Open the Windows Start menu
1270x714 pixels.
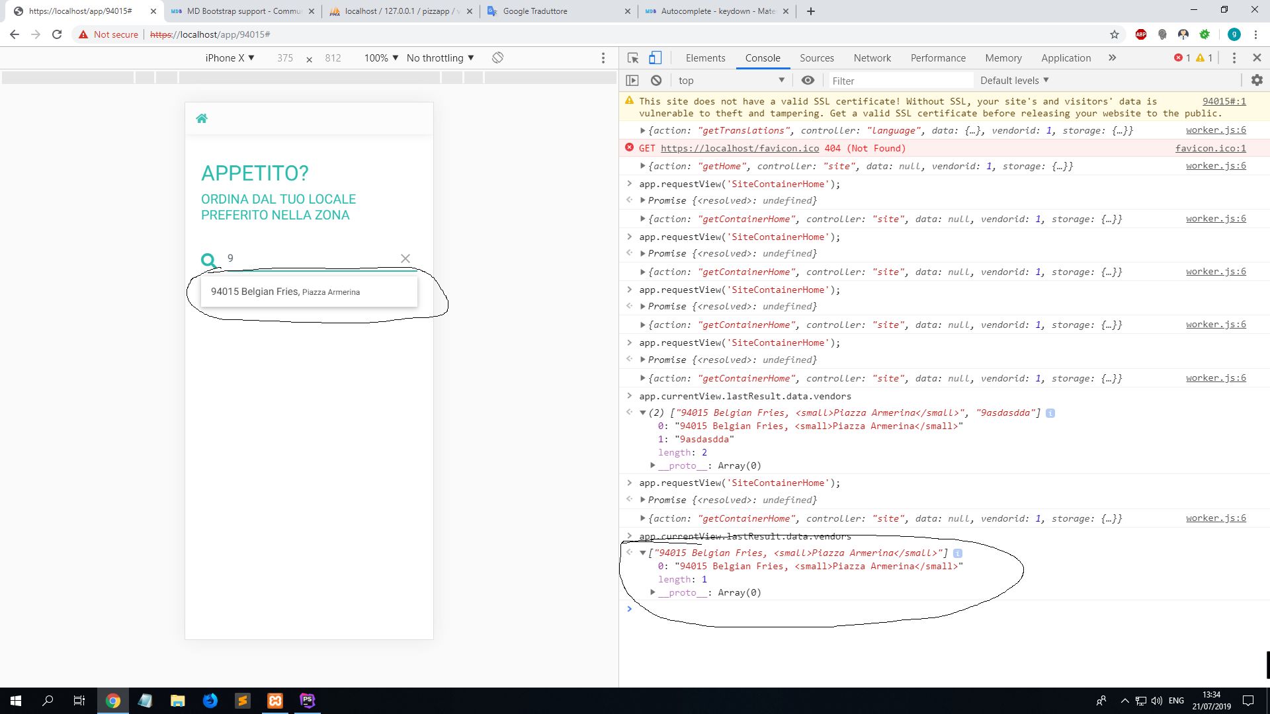pos(16,701)
